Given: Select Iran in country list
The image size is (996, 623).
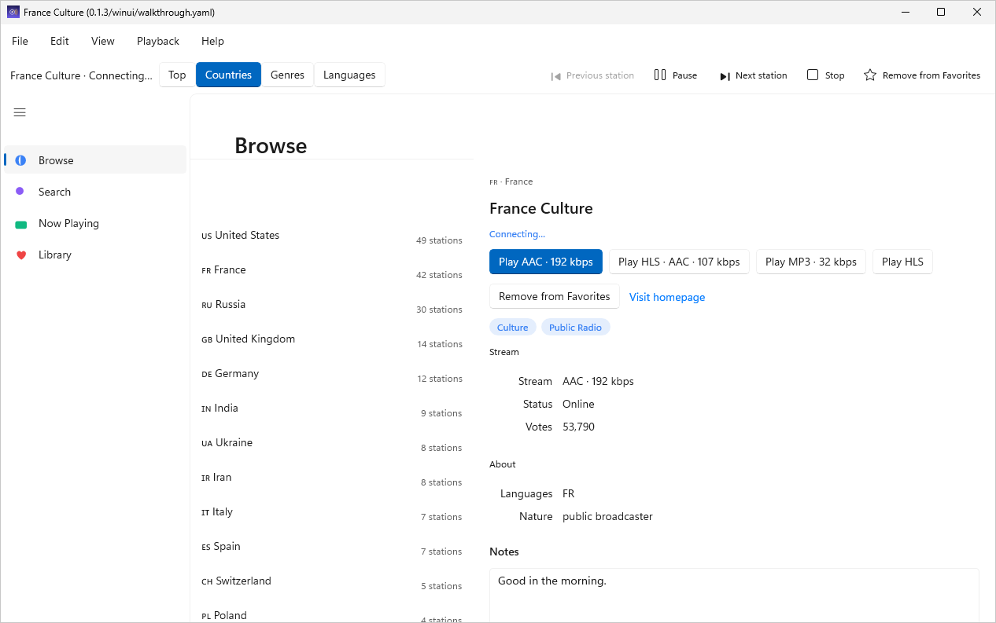Looking at the screenshot, I should (x=332, y=477).
